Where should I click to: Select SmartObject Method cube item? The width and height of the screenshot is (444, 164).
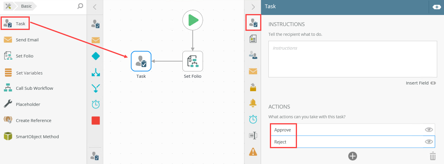(x=31, y=137)
